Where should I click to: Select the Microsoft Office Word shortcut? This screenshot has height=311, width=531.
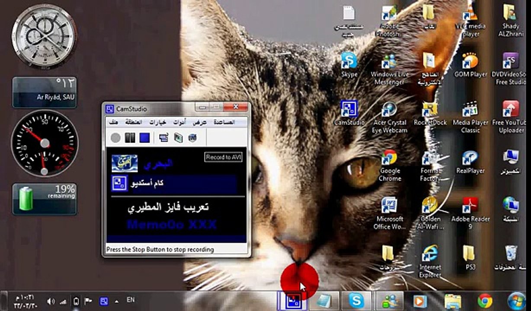point(389,214)
